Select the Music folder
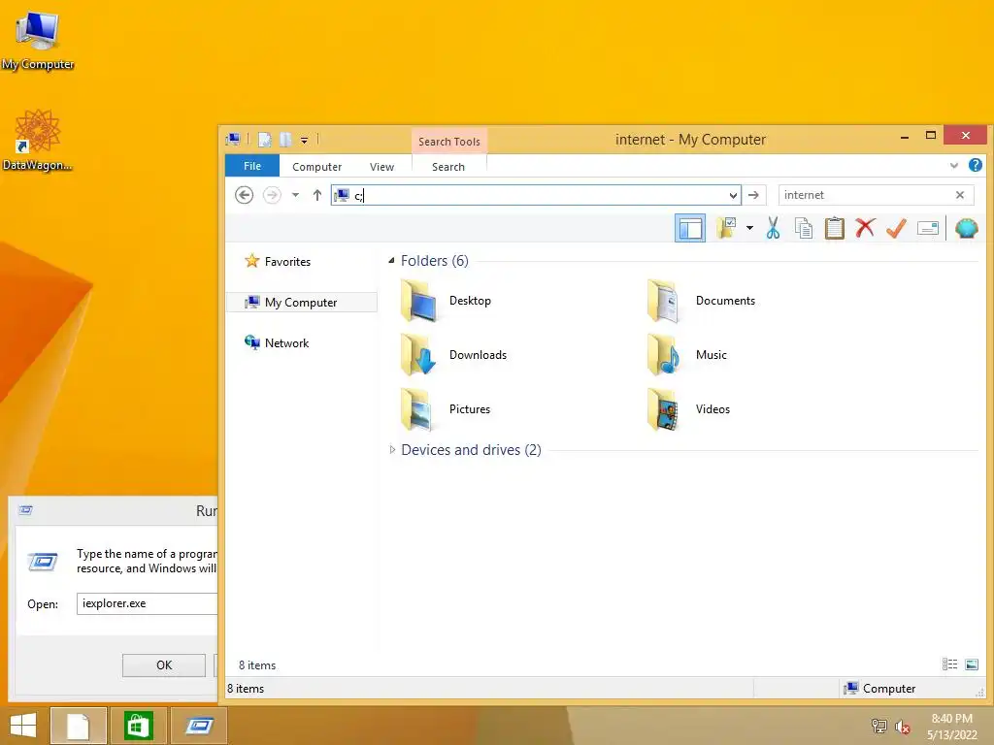The image size is (994, 745). click(x=687, y=355)
